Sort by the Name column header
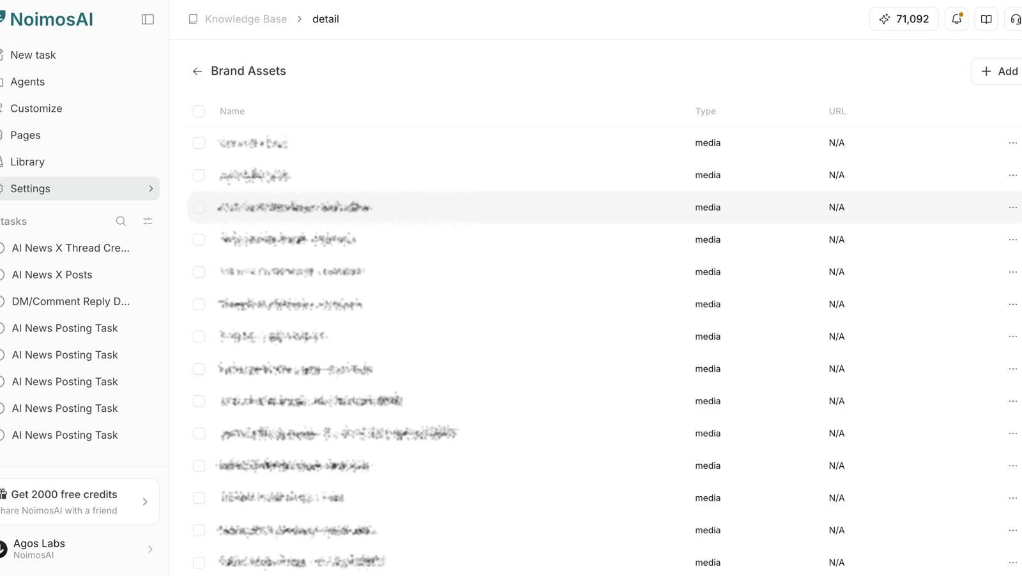Screen dimensions: 1022x576 pos(232,111)
